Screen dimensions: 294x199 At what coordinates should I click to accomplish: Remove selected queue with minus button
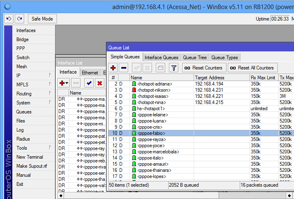tap(124, 68)
